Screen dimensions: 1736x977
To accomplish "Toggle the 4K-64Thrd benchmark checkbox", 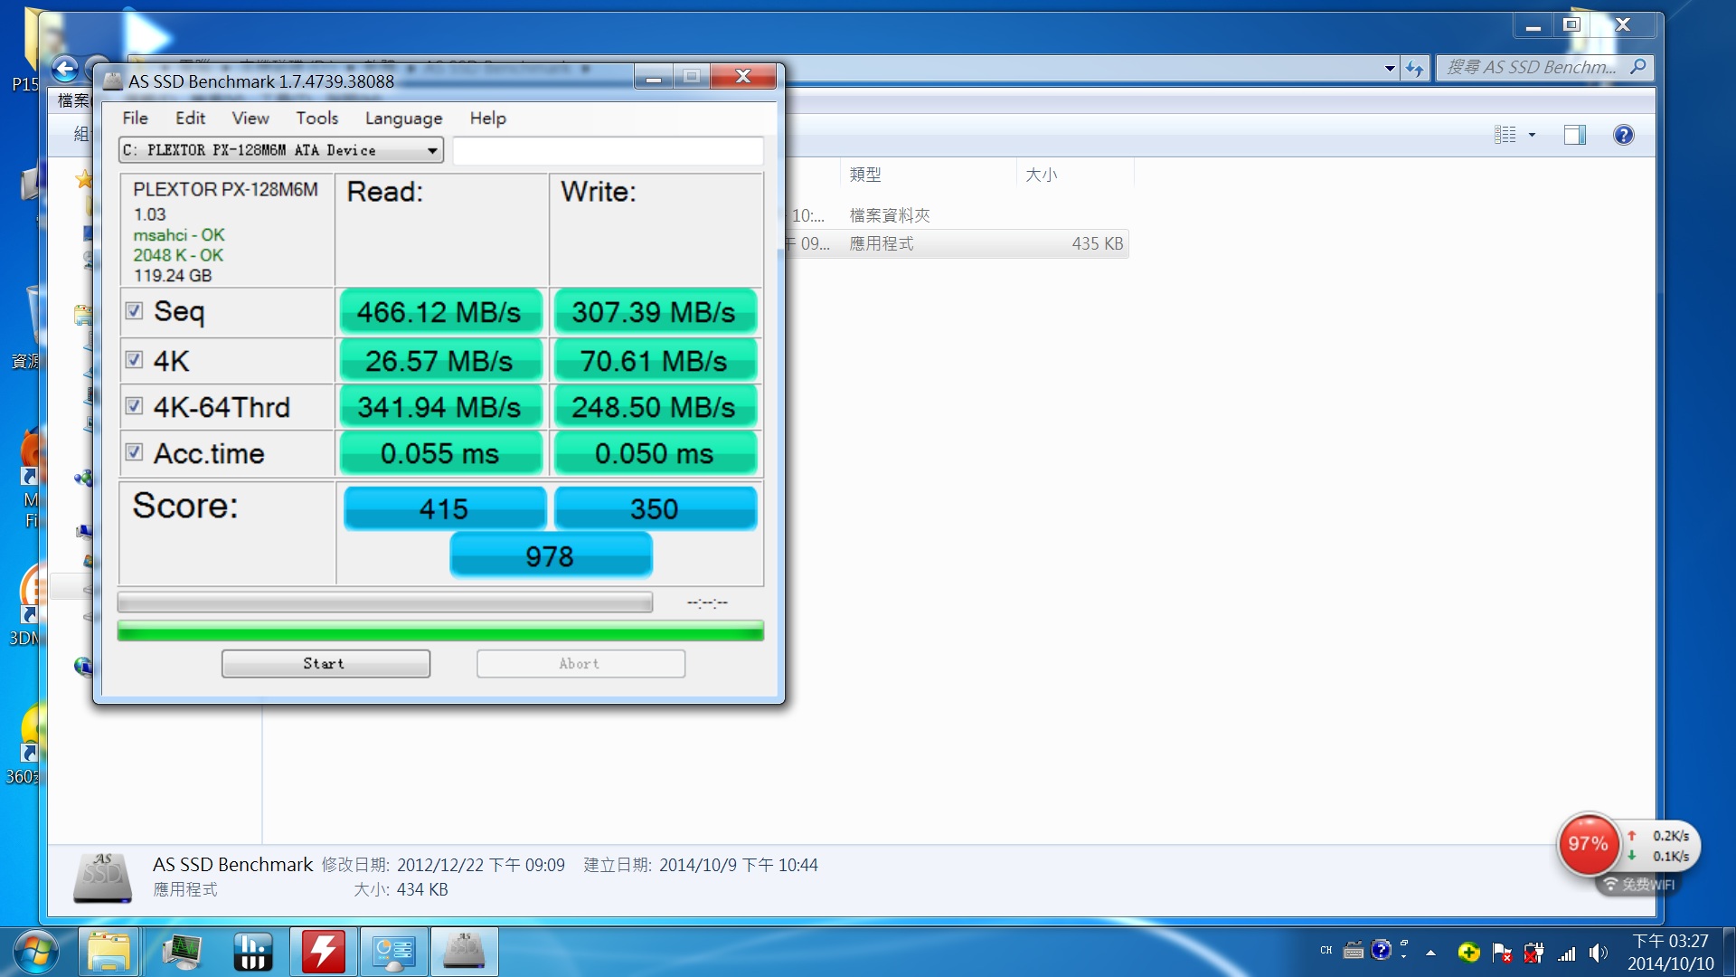I will pyautogui.click(x=134, y=406).
